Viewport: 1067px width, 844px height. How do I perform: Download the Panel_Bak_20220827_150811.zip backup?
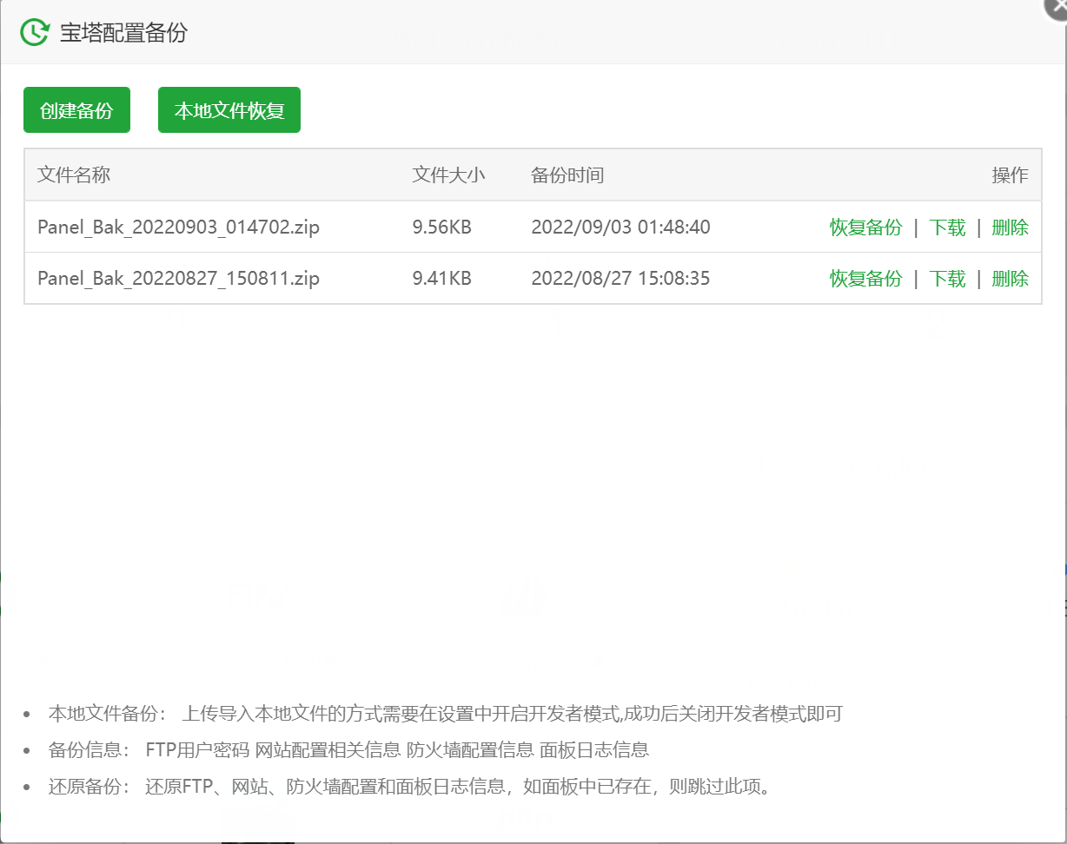pos(947,279)
